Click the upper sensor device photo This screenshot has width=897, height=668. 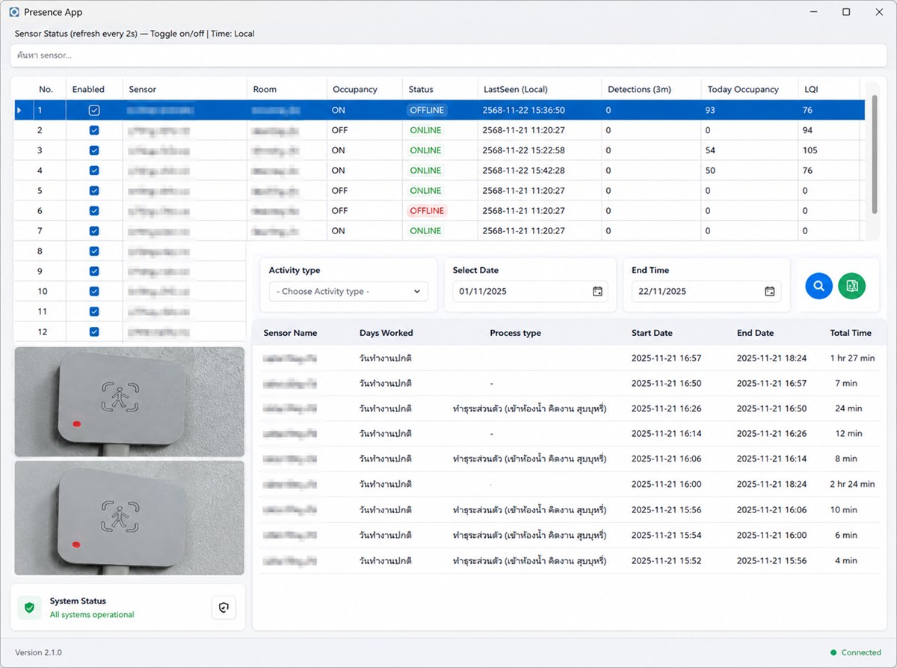point(129,402)
